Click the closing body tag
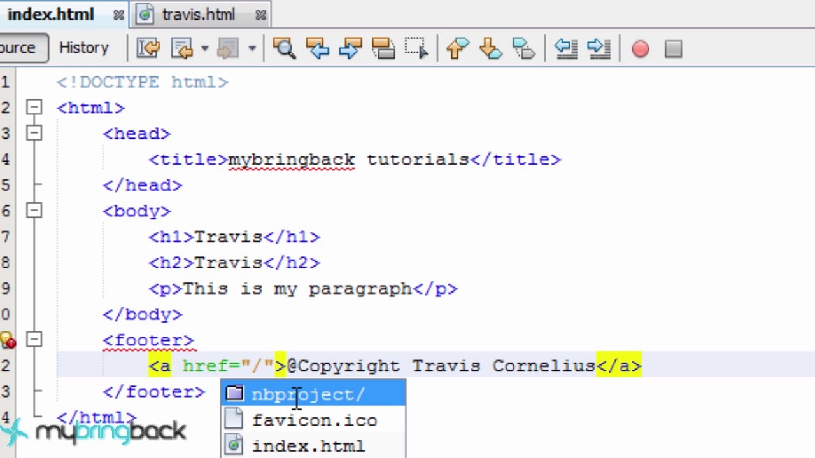This screenshot has height=458, width=815. (x=143, y=314)
